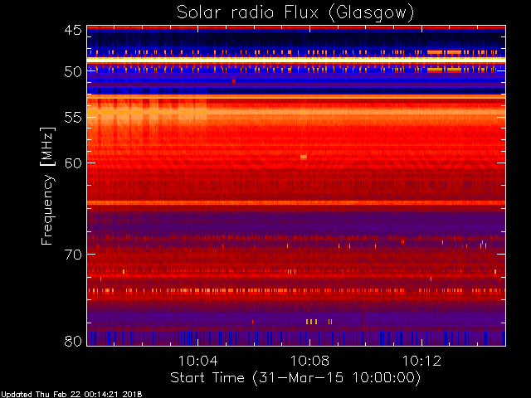Click the 10:12 time tick label
This screenshot has height=398, width=531.
pyautogui.click(x=422, y=361)
